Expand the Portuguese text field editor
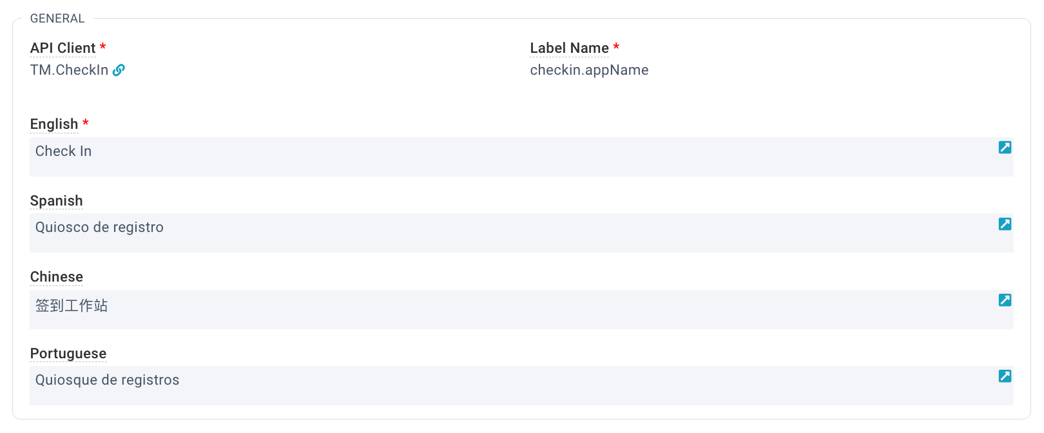 [x=1005, y=376]
